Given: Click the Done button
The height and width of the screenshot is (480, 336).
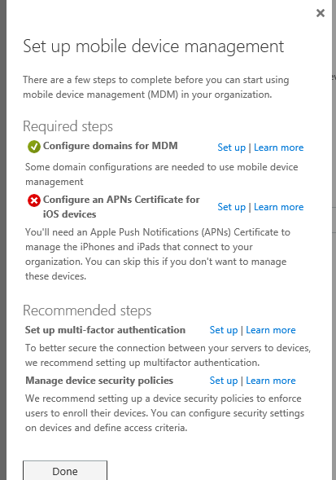Looking at the screenshot, I should coord(65,471).
